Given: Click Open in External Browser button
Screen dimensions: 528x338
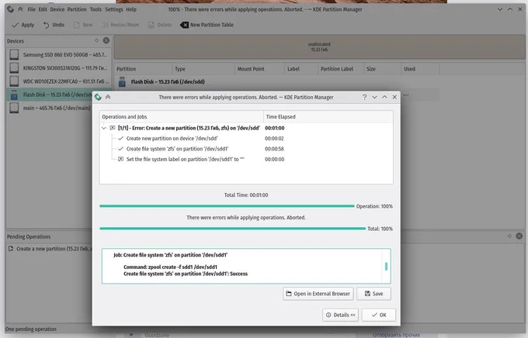Looking at the screenshot, I should 318,294.
